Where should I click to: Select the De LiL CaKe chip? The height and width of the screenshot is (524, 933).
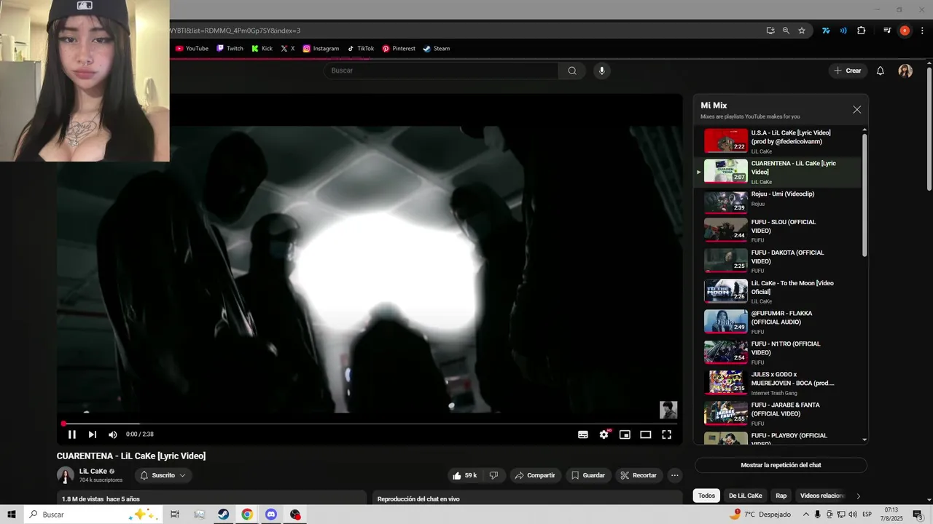click(x=745, y=496)
